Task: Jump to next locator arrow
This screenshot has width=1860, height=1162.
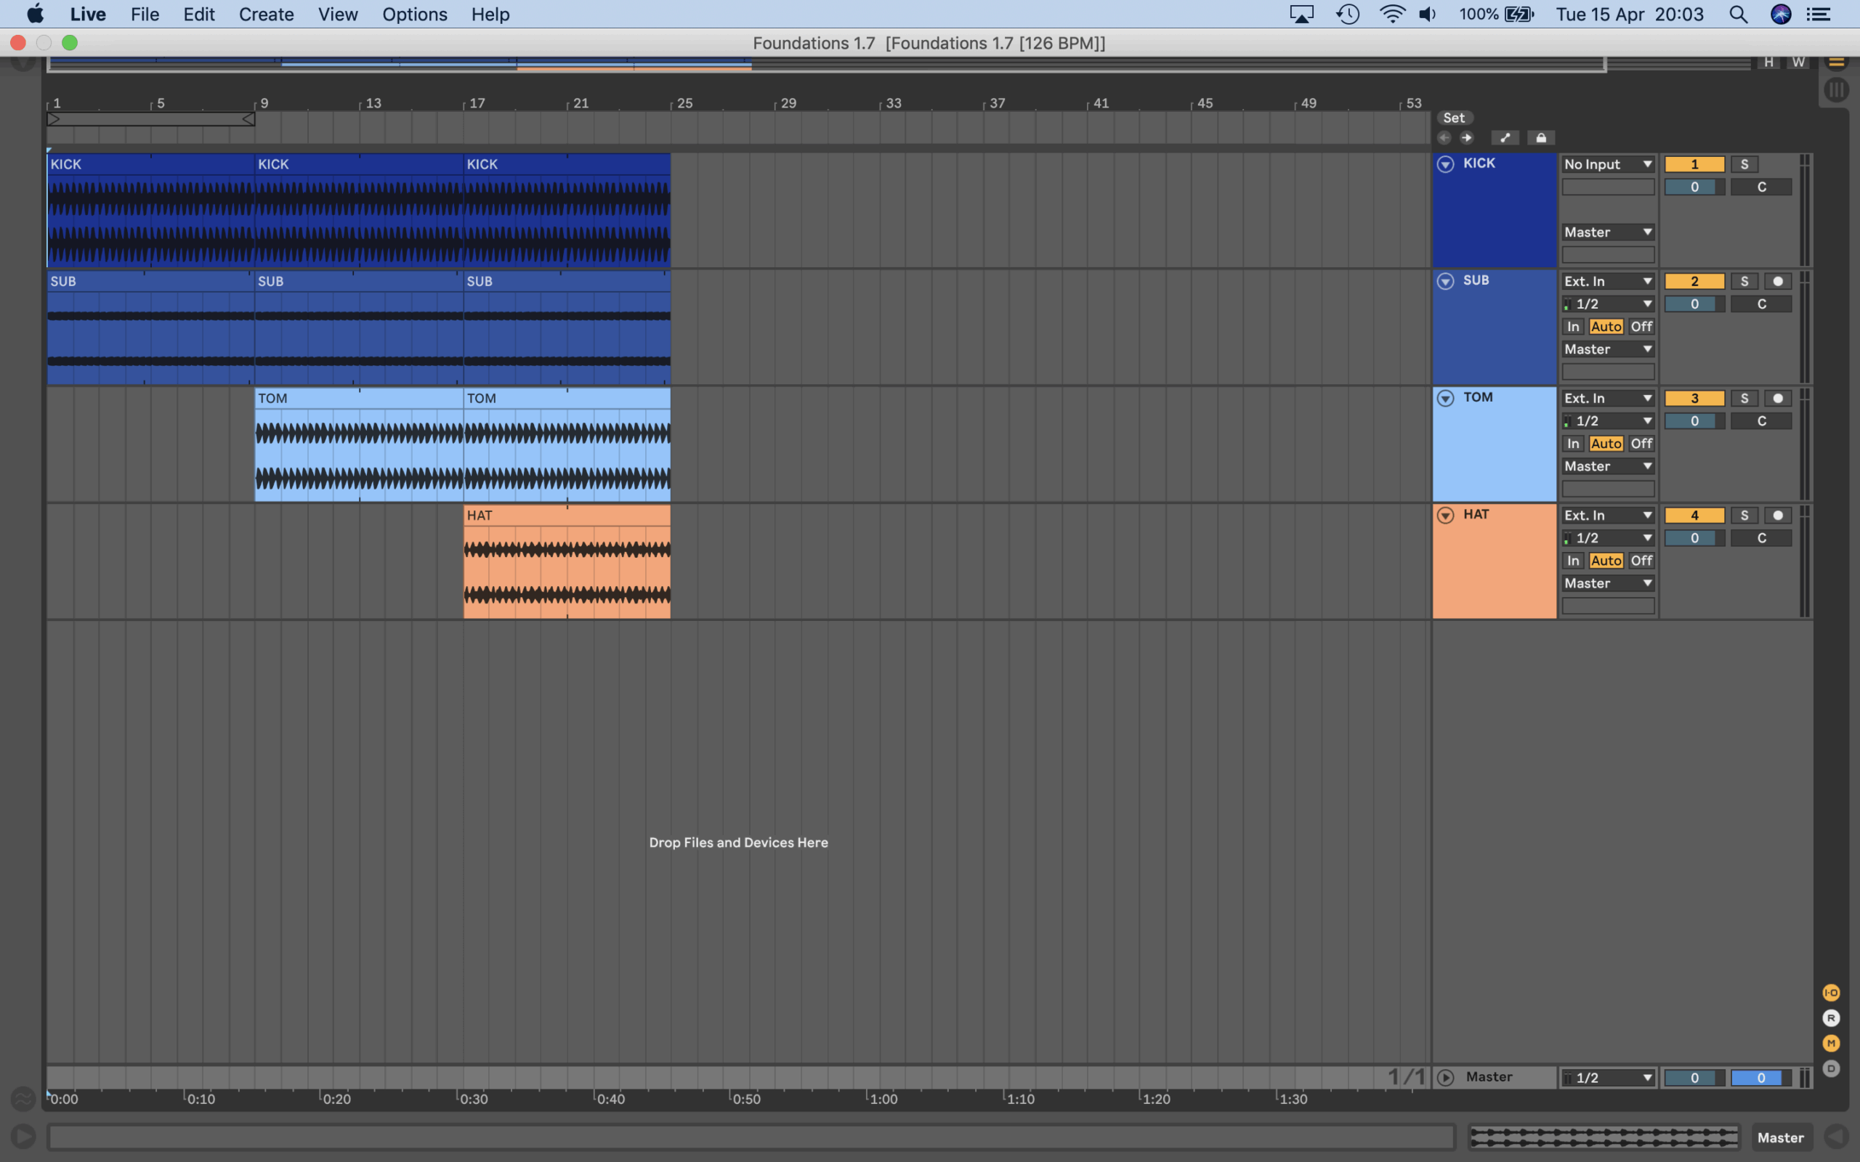Action: [x=1466, y=138]
